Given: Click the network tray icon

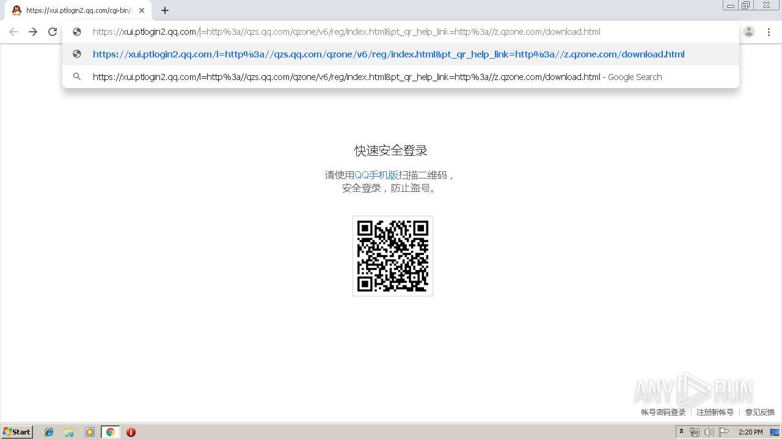Looking at the screenshot, I should pyautogui.click(x=694, y=432).
